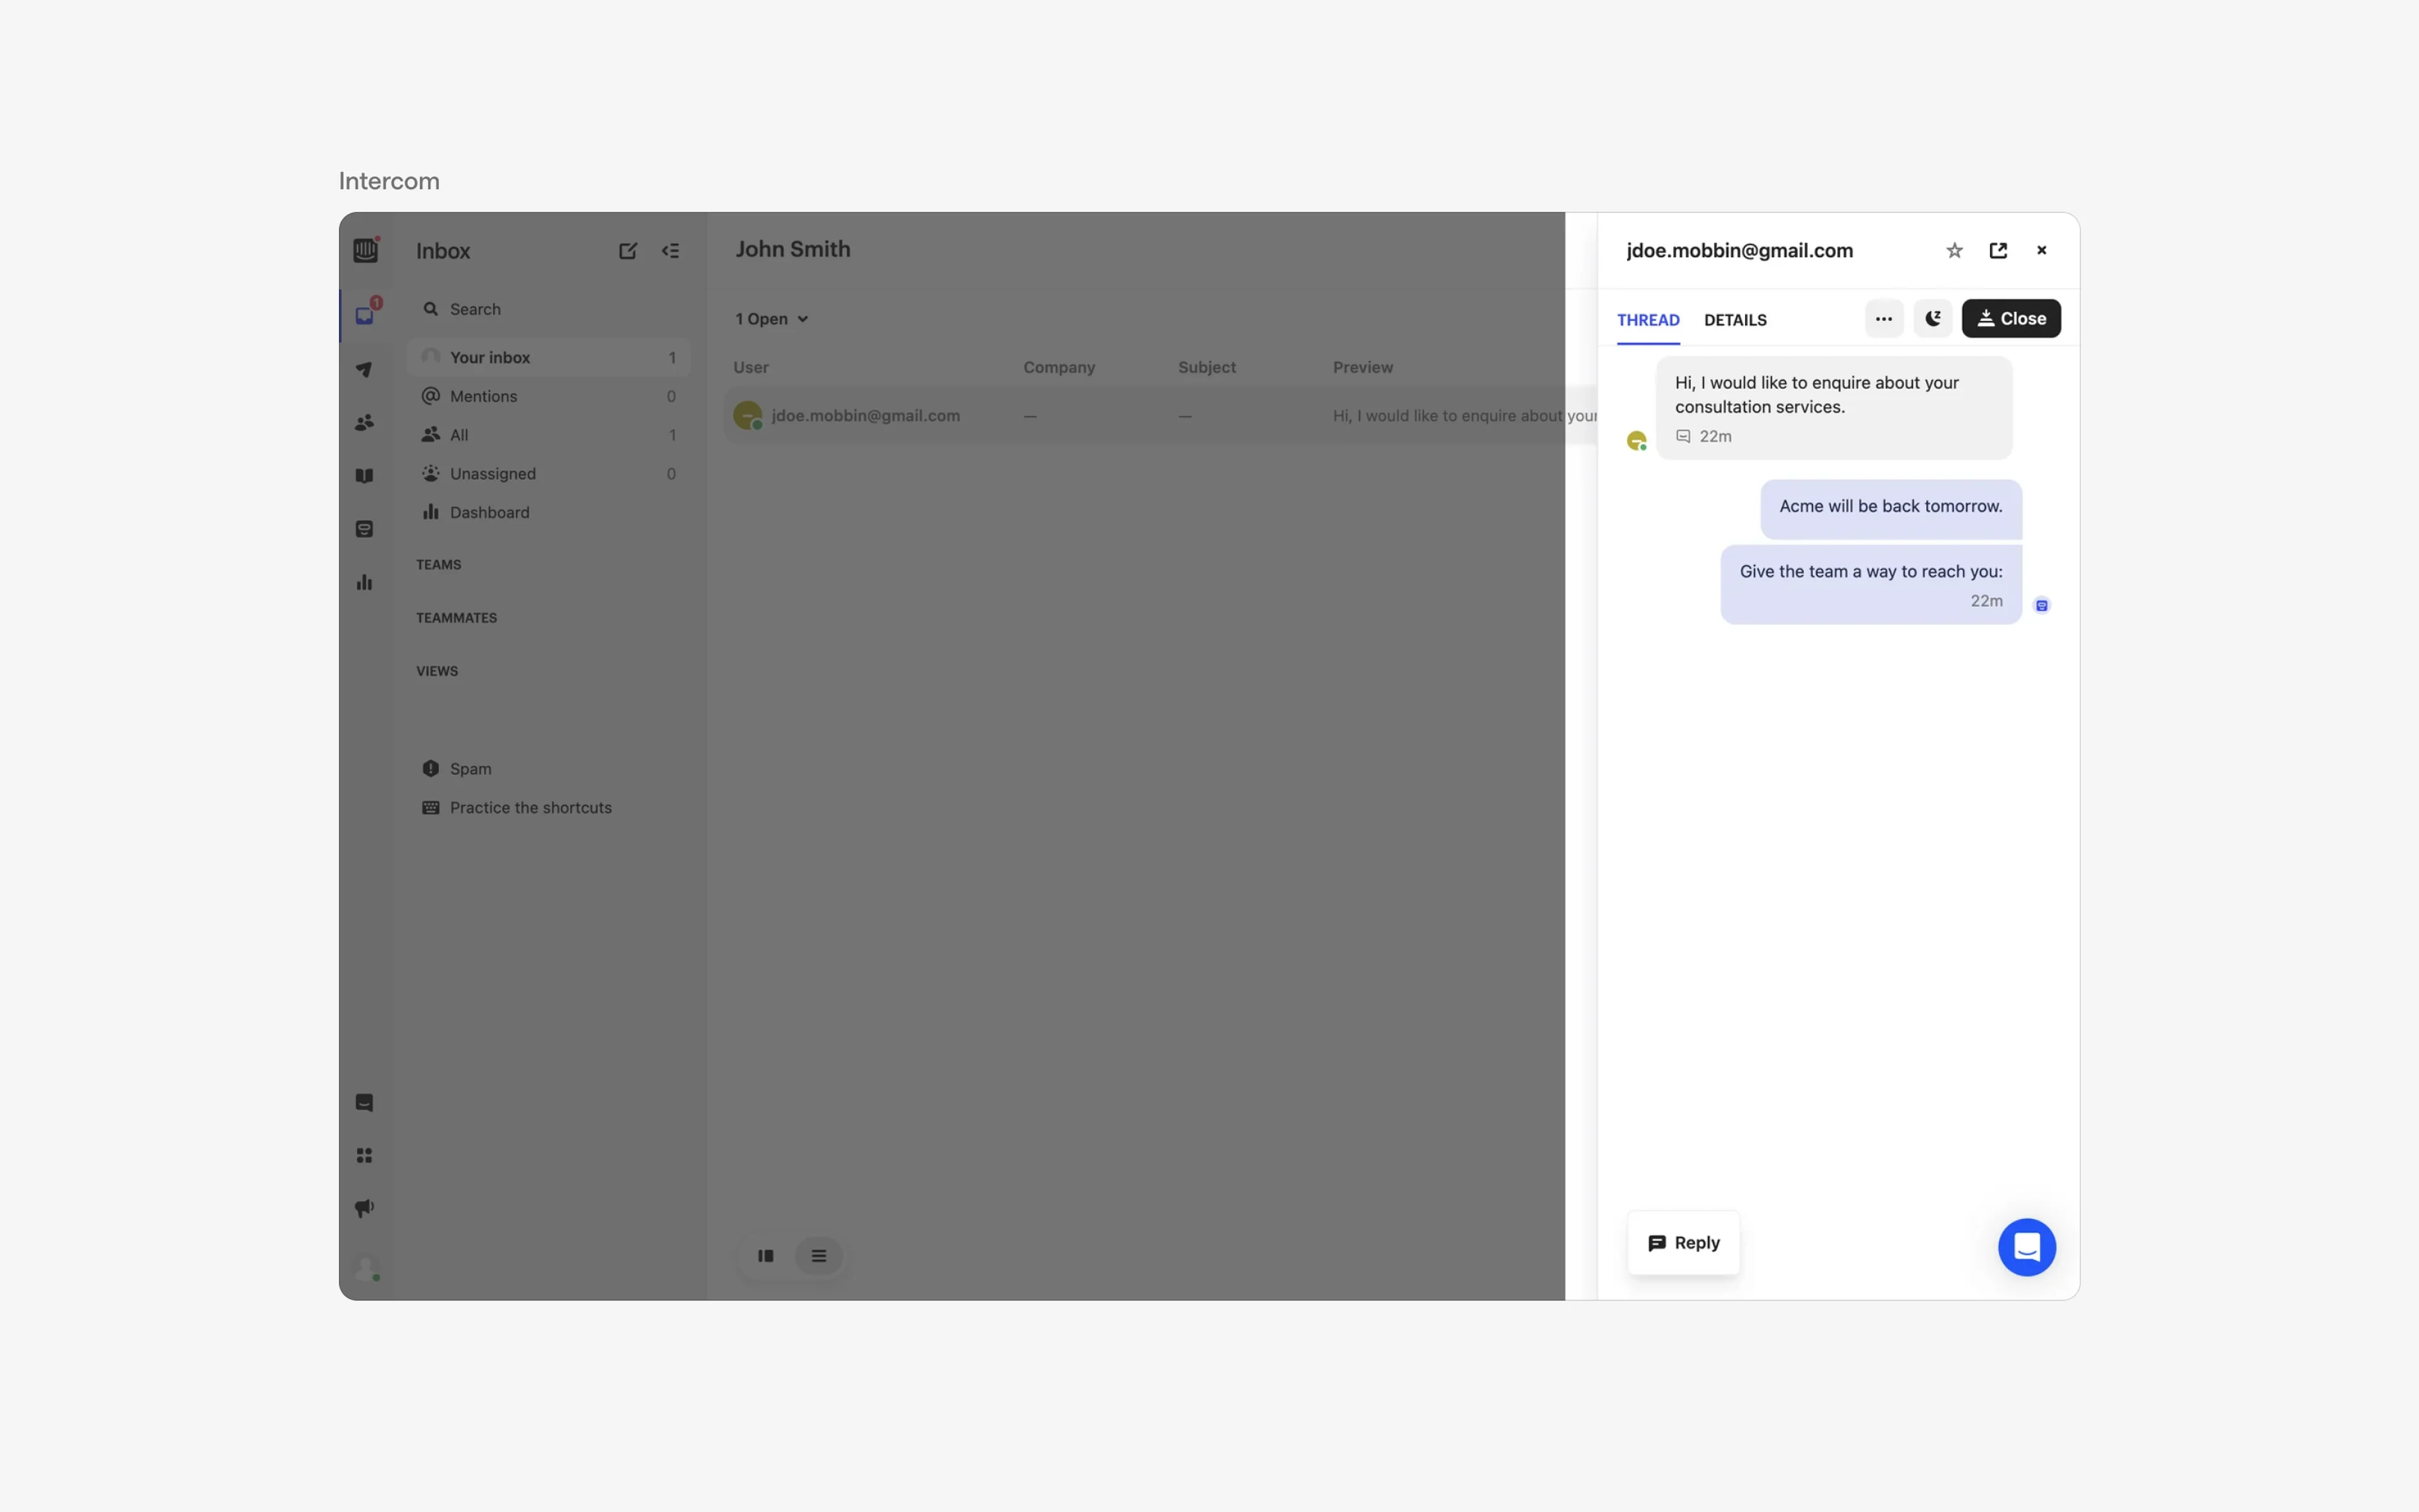
Task: Open the Knowledge book icon
Action: (x=365, y=476)
